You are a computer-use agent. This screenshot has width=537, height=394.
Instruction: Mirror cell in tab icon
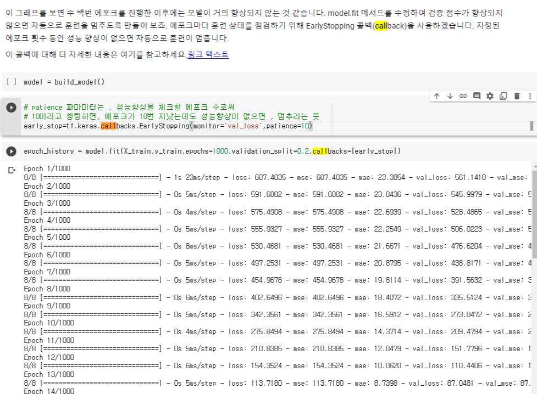[503, 96]
